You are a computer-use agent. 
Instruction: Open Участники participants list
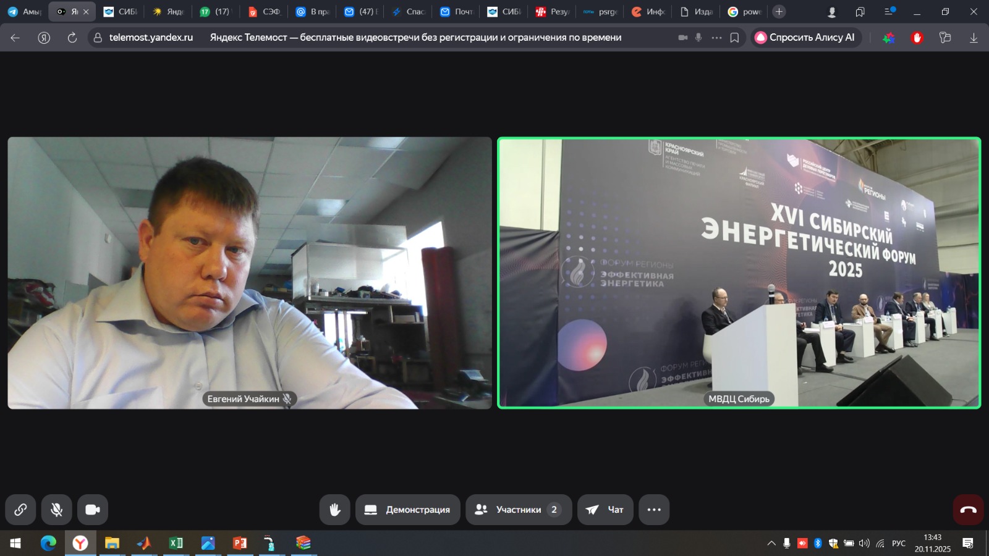tap(519, 510)
